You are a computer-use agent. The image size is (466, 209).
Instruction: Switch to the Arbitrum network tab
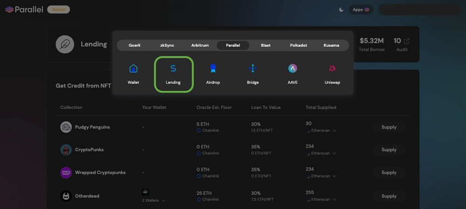click(200, 46)
